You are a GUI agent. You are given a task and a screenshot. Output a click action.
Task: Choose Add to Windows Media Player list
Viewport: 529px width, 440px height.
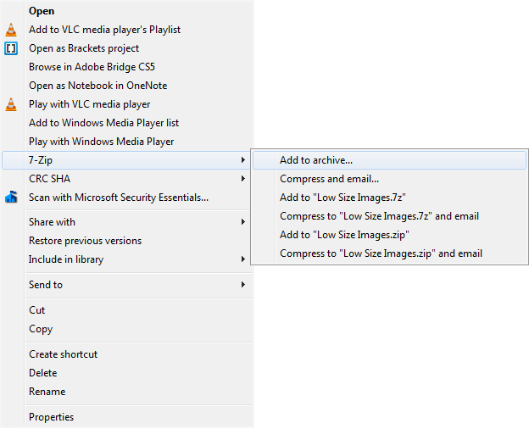pyautogui.click(x=127, y=123)
